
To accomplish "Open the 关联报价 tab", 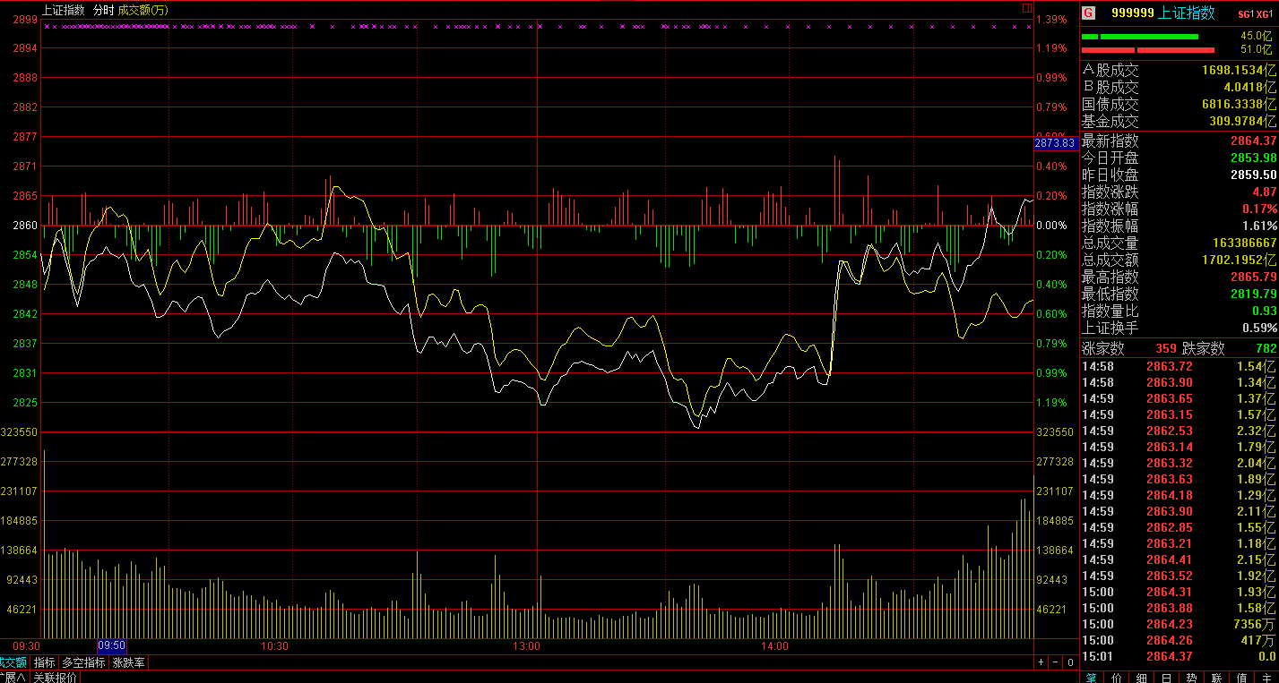I will (x=55, y=677).
